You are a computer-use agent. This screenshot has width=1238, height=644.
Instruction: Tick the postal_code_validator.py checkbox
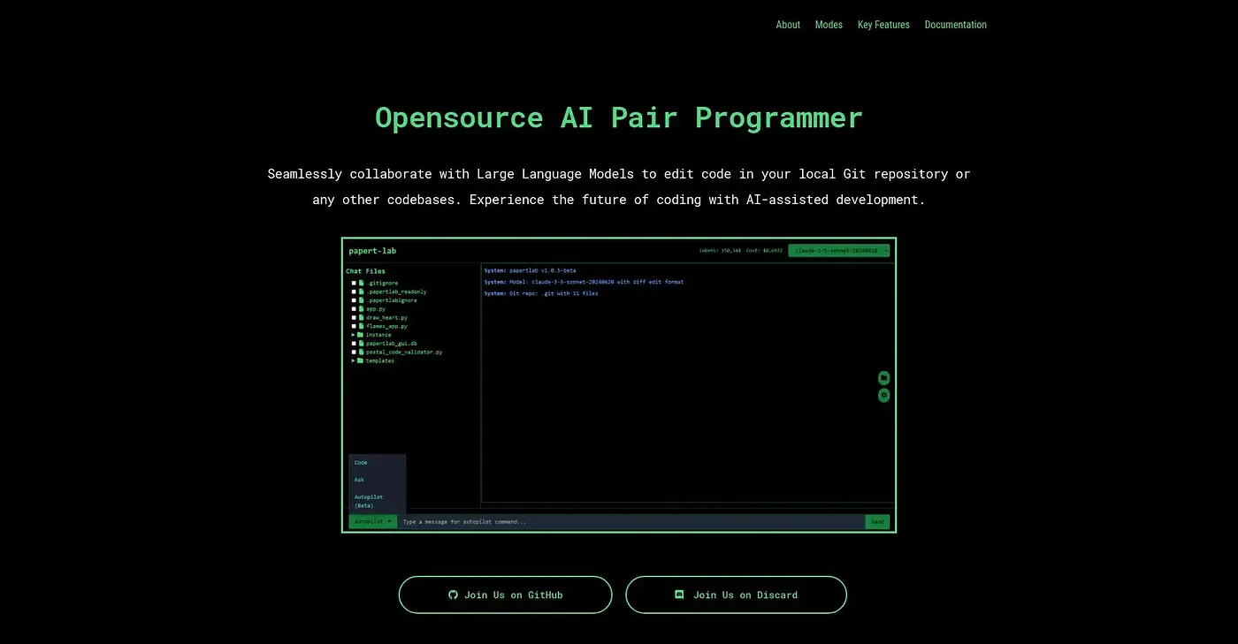354,352
